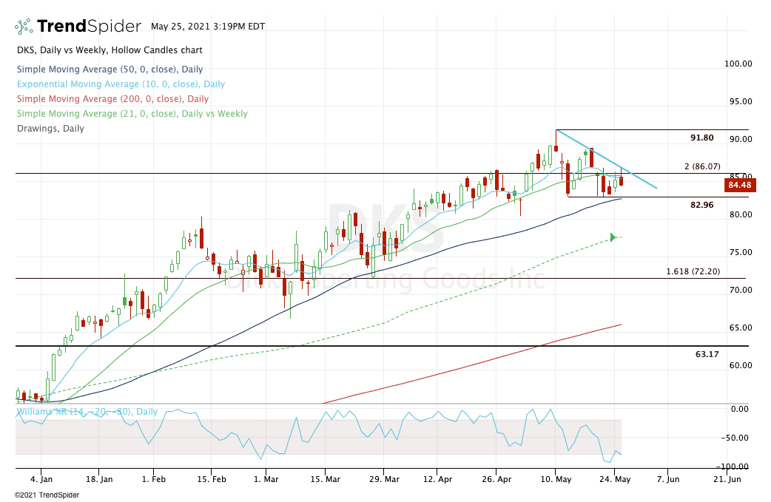Select Simple Moving Average (21) Daily vs Weekly legend

point(132,113)
